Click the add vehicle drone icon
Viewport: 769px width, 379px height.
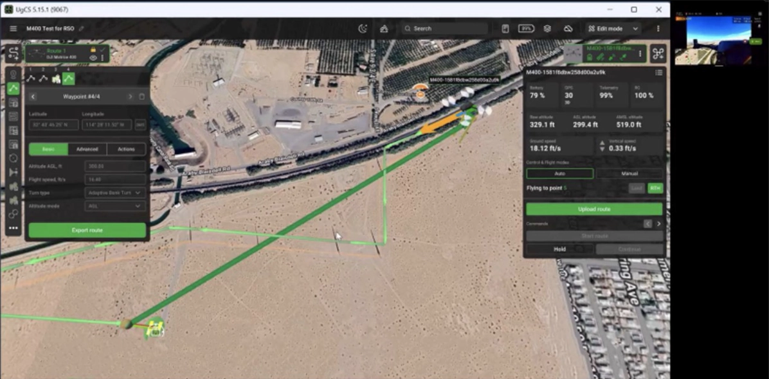[x=658, y=53]
